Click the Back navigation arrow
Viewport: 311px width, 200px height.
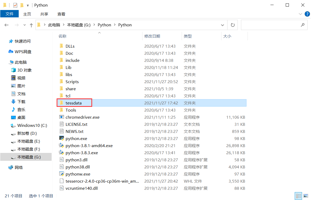[6, 25]
